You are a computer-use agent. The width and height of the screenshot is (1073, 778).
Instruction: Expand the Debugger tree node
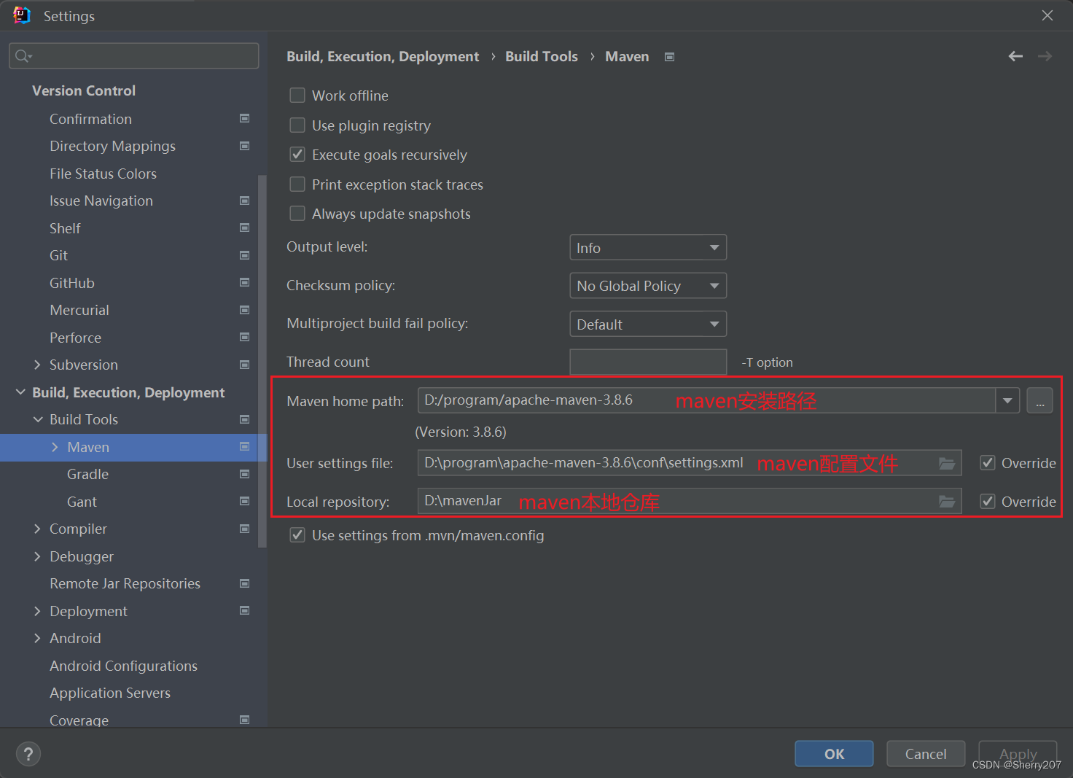[x=37, y=556]
